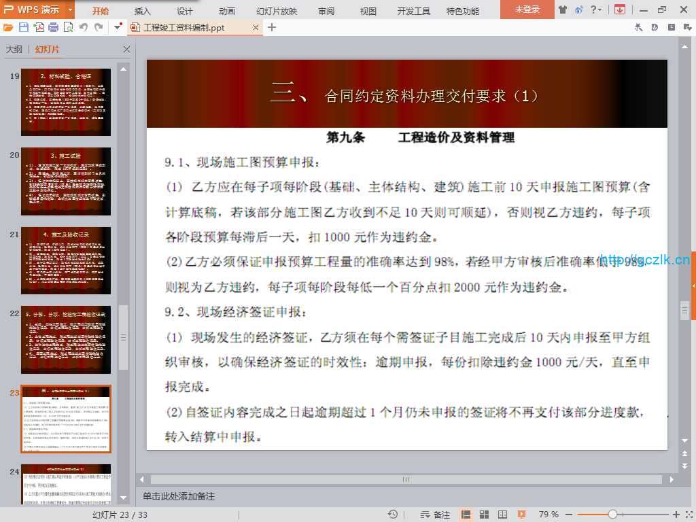Click the Print icon
The width and height of the screenshot is (696, 522).
click(53, 28)
